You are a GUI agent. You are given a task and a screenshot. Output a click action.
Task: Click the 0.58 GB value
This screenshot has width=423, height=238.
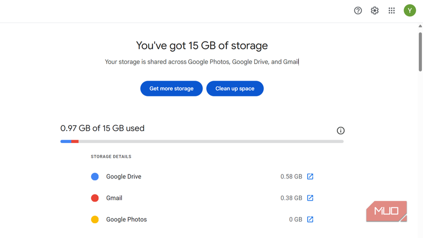[x=291, y=176]
